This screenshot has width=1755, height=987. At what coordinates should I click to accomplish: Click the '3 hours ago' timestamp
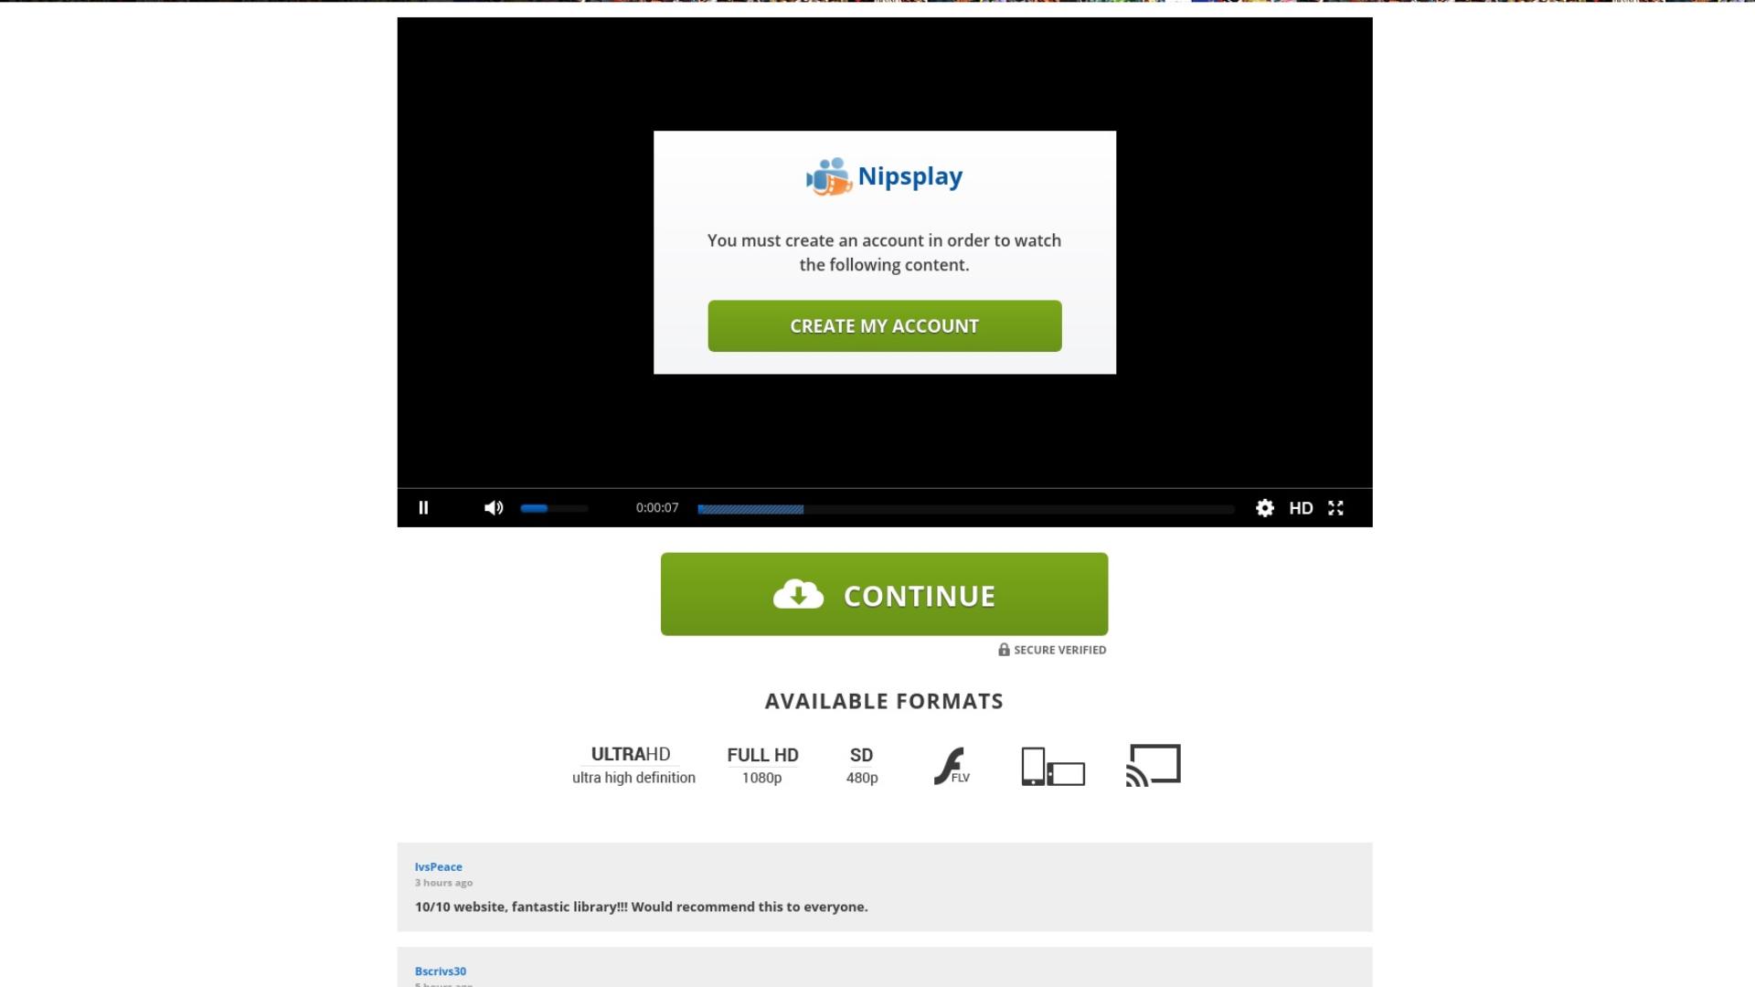[x=443, y=883]
